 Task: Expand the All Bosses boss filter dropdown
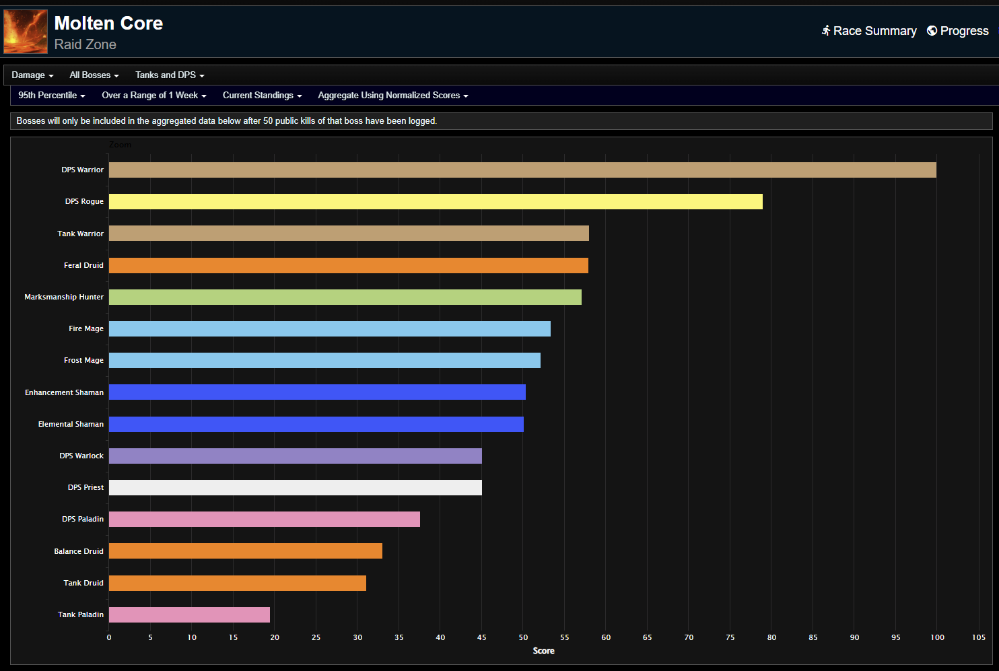94,75
